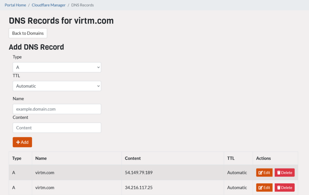The height and width of the screenshot is (195, 309).
Task: Click the Name input field
Action: pos(57,109)
